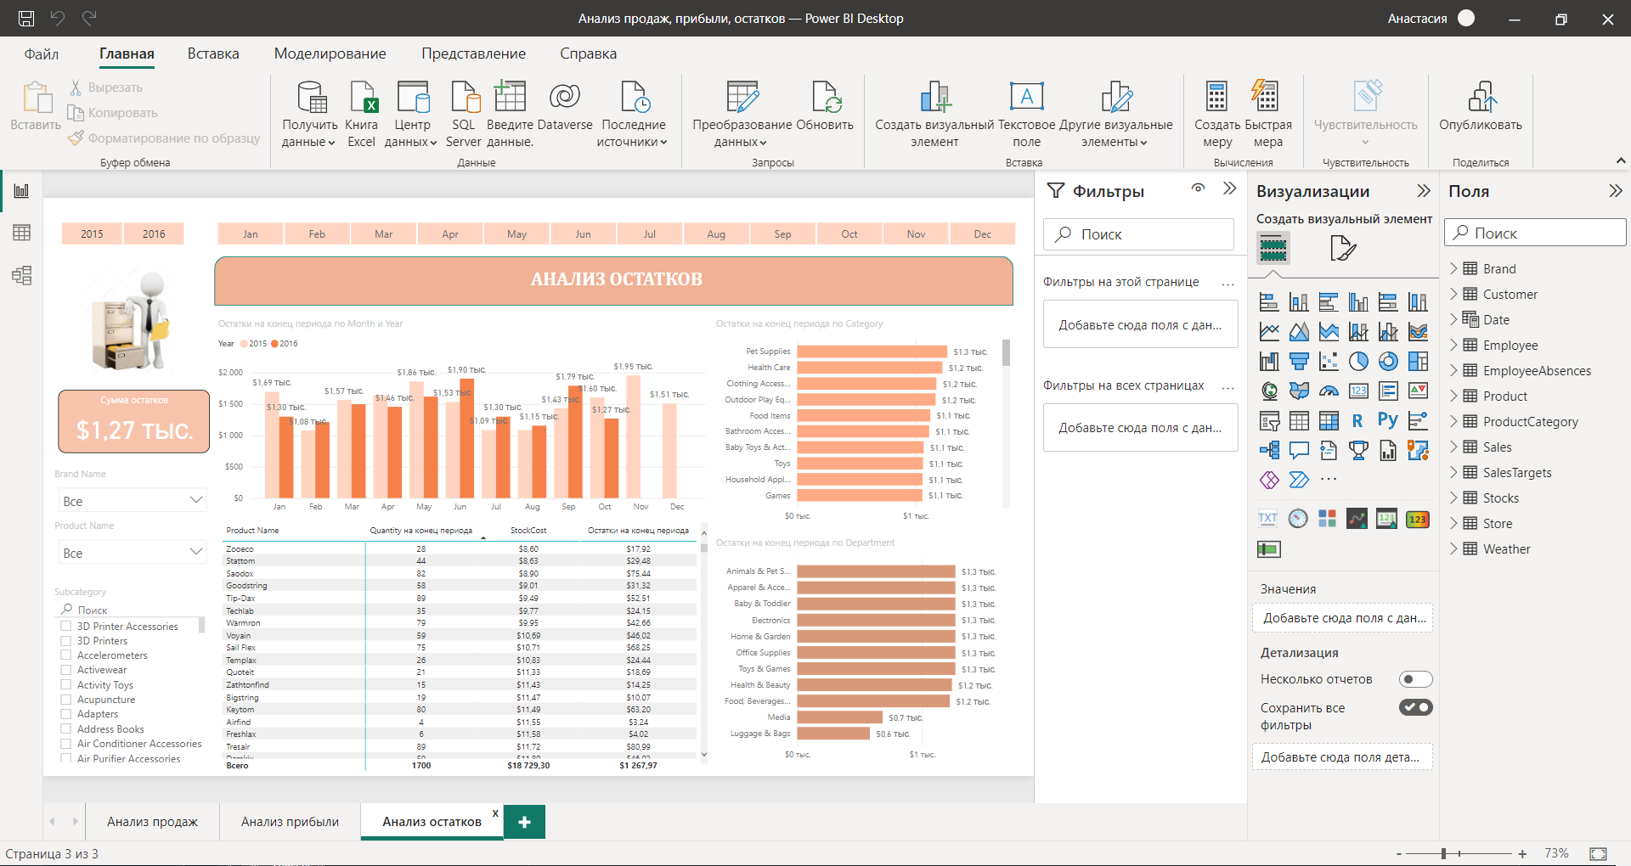Open Анализ продаж page tab
The image size is (1631, 866).
click(152, 822)
